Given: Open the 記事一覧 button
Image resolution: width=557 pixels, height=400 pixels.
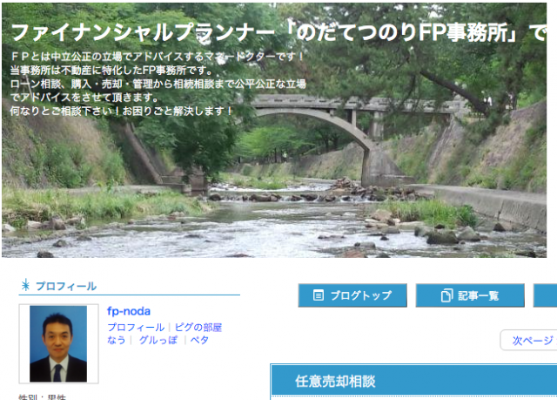Looking at the screenshot, I should pyautogui.click(x=470, y=295).
